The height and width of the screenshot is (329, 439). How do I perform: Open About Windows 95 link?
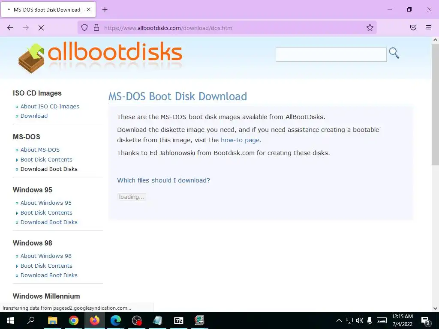click(x=46, y=203)
